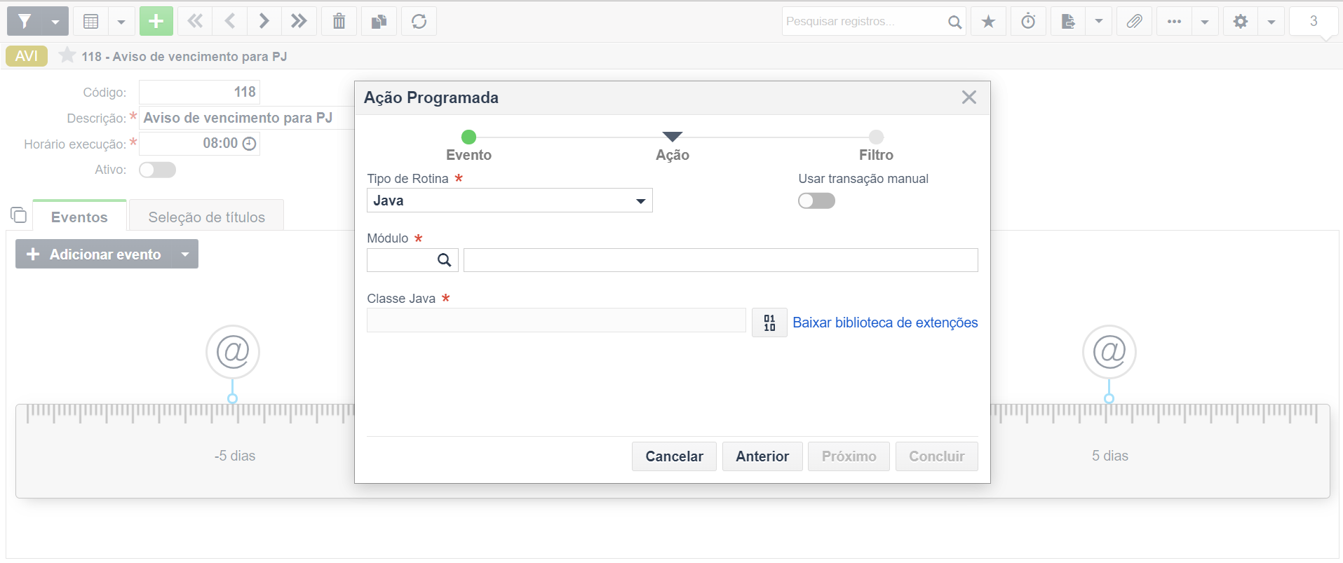Click the Módulo description field
Image resolution: width=1343 pixels, height=563 pixels.
[x=721, y=260]
